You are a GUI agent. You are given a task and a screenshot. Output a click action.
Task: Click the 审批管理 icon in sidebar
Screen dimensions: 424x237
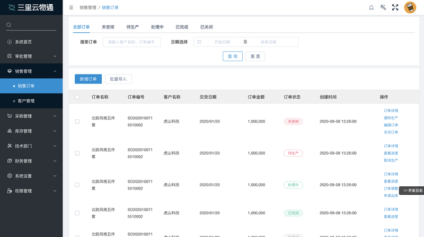point(10,56)
